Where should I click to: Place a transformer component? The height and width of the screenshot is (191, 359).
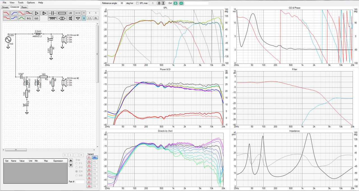coord(62,18)
